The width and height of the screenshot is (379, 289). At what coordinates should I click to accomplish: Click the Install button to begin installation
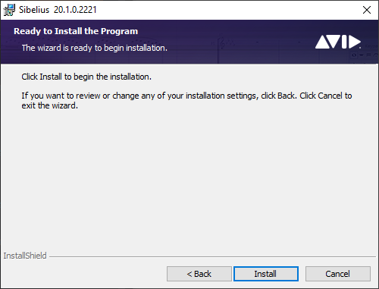point(266,274)
